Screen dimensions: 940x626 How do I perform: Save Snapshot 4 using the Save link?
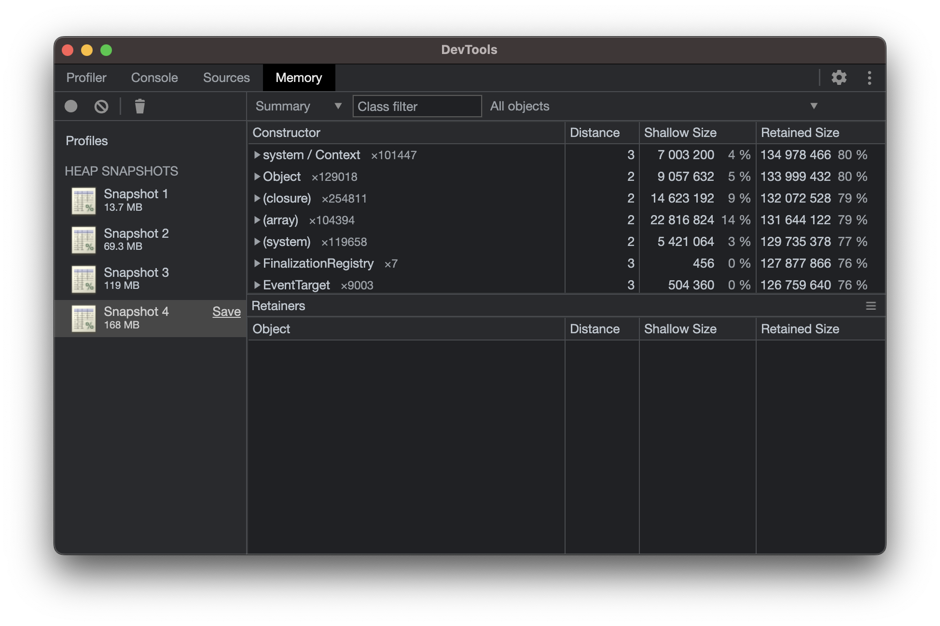pos(226,312)
